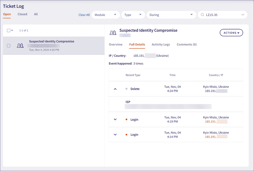Click the identity compromise people icon beside the title

(113, 33)
